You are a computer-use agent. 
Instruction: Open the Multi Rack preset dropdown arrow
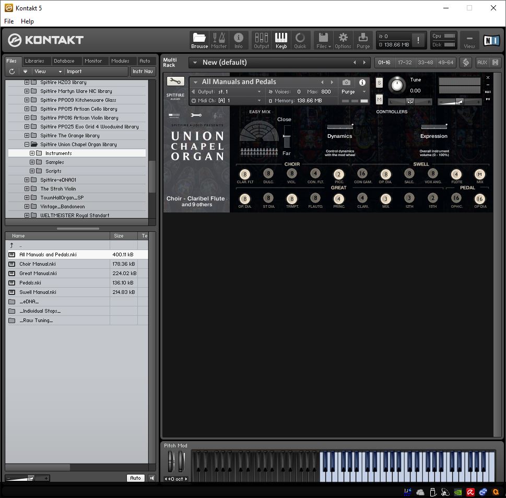[x=195, y=63]
